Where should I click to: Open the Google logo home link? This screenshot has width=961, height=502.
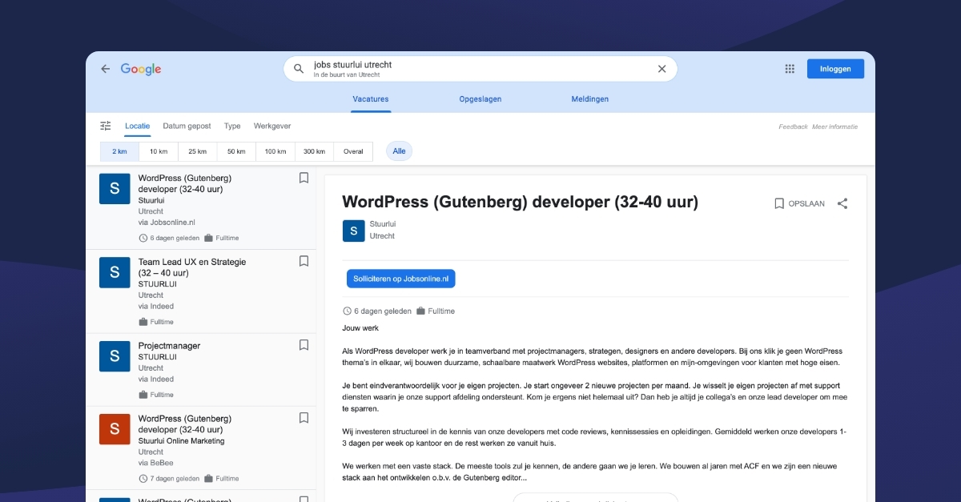(141, 69)
